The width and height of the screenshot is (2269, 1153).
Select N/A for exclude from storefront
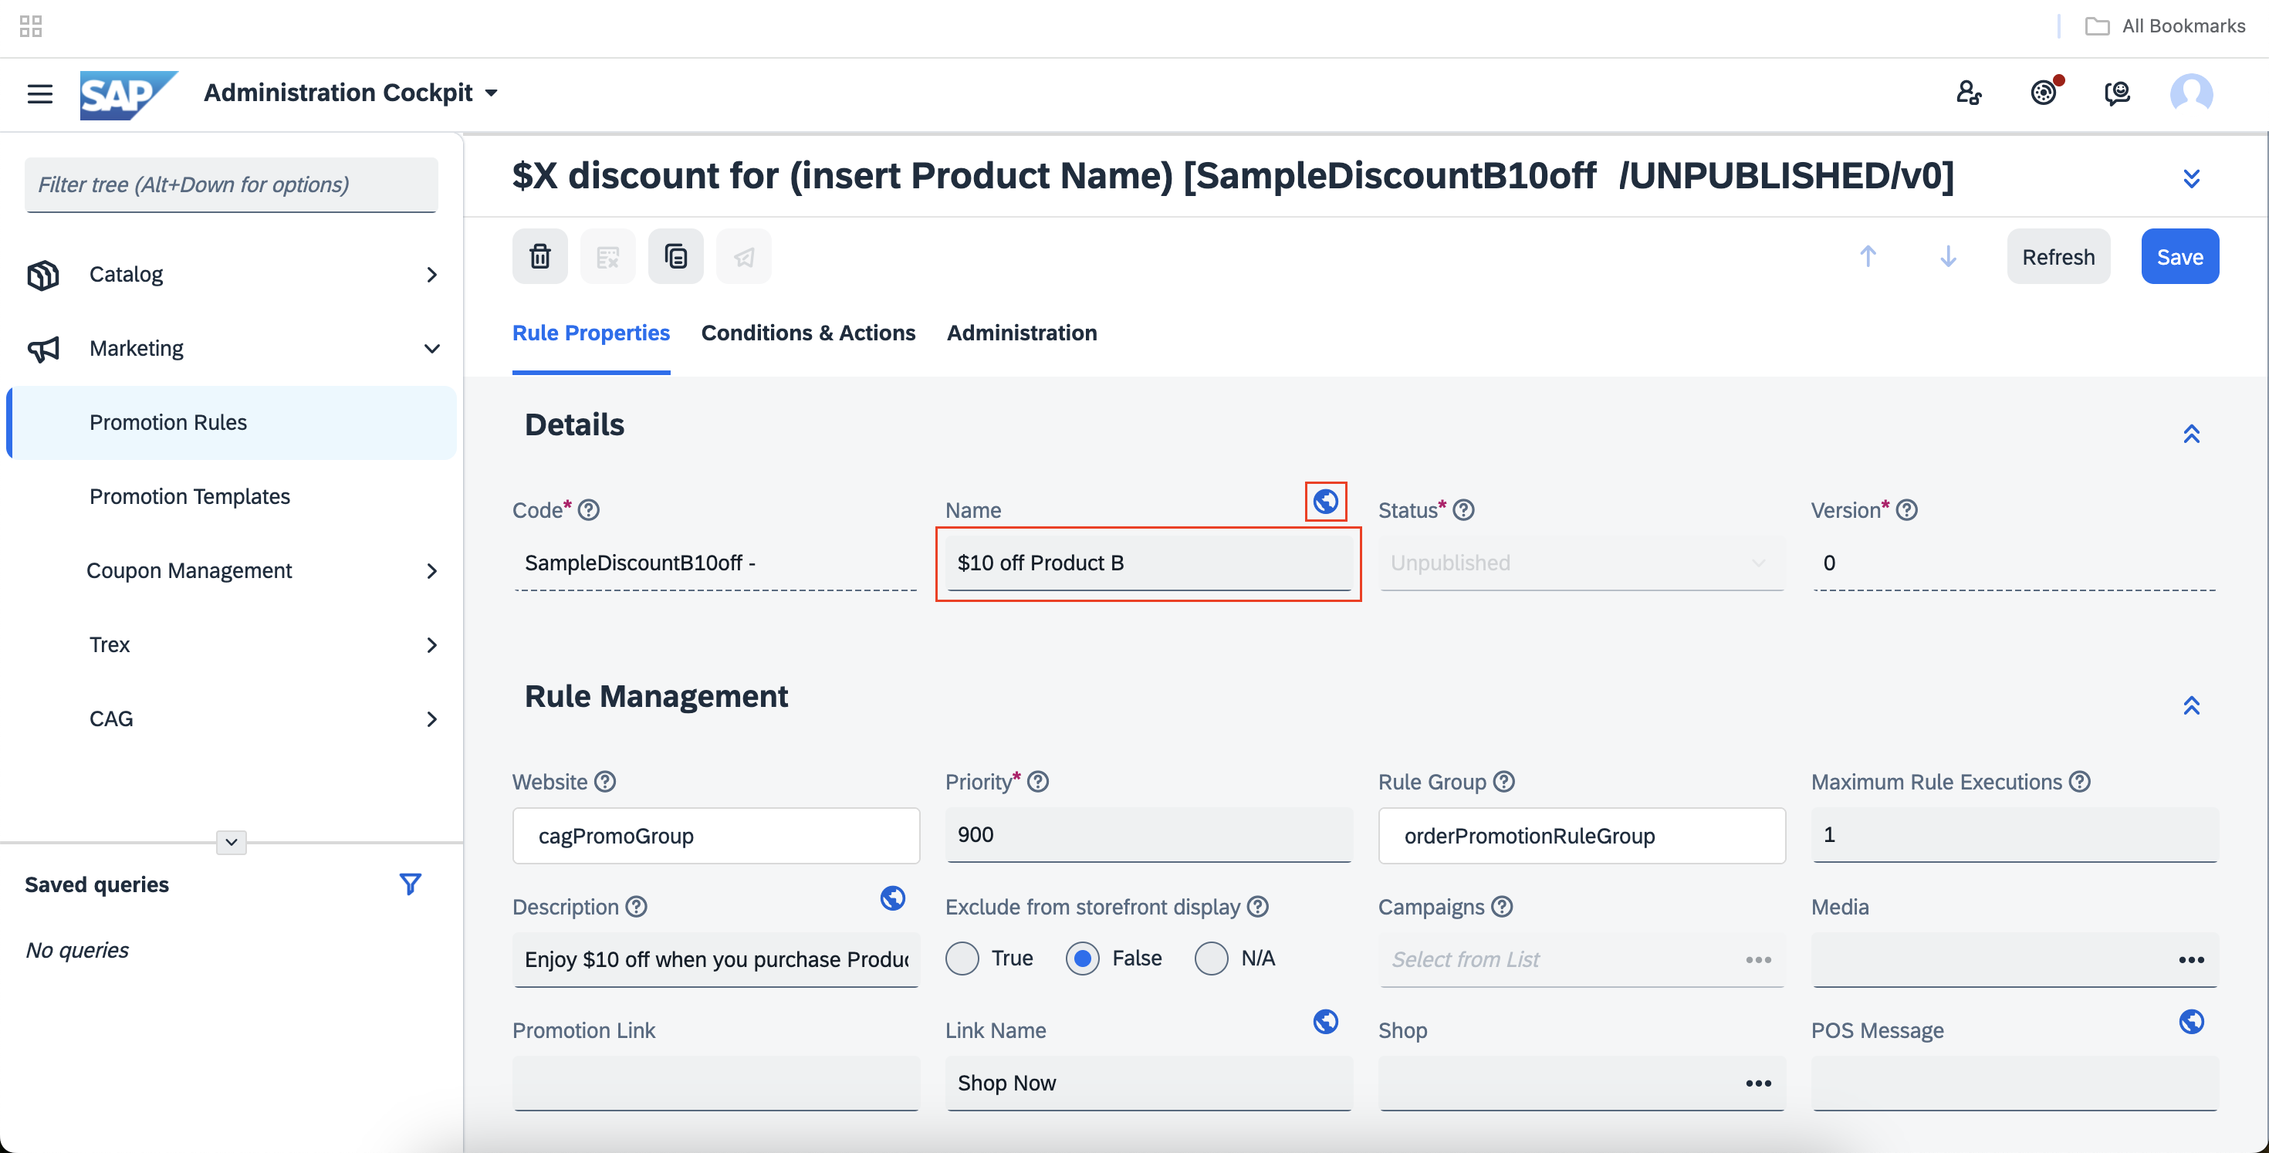(1210, 959)
